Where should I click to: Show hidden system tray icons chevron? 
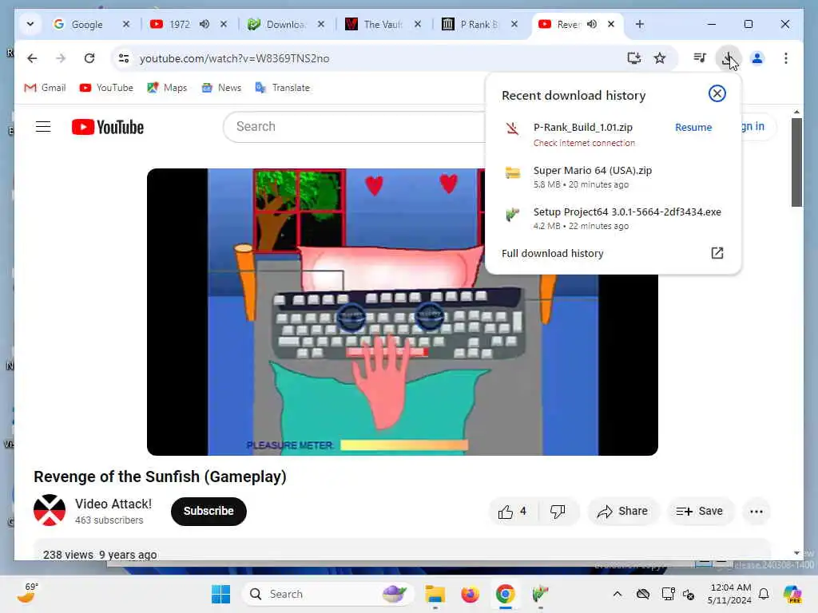pos(617,594)
